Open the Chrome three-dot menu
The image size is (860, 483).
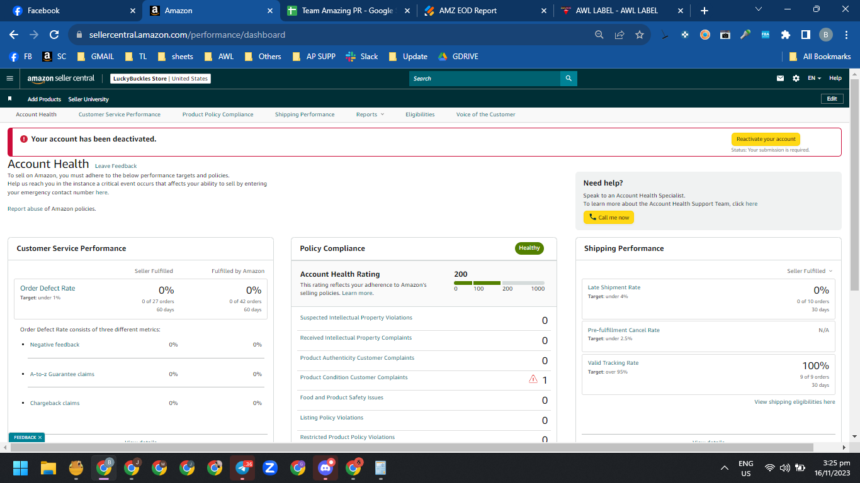pos(846,35)
